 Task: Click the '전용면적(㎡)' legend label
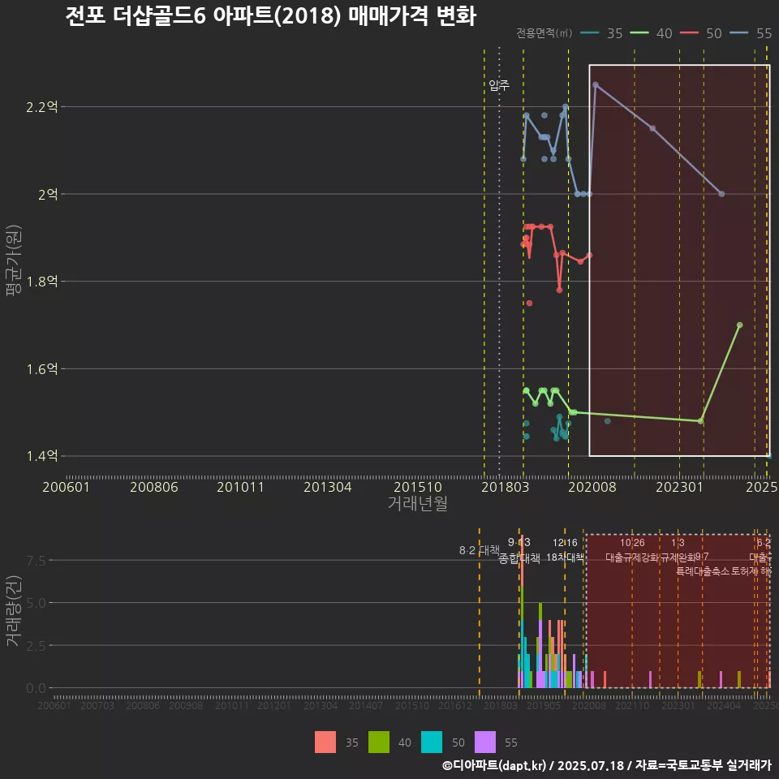[544, 33]
